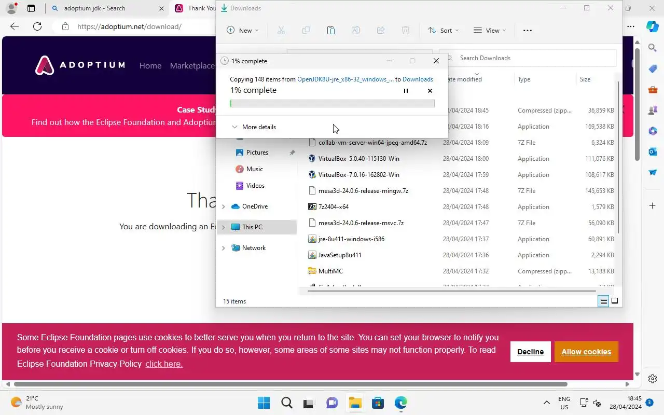664x415 pixels.
Task: Go back in the Edge browser
Action: click(x=15, y=26)
